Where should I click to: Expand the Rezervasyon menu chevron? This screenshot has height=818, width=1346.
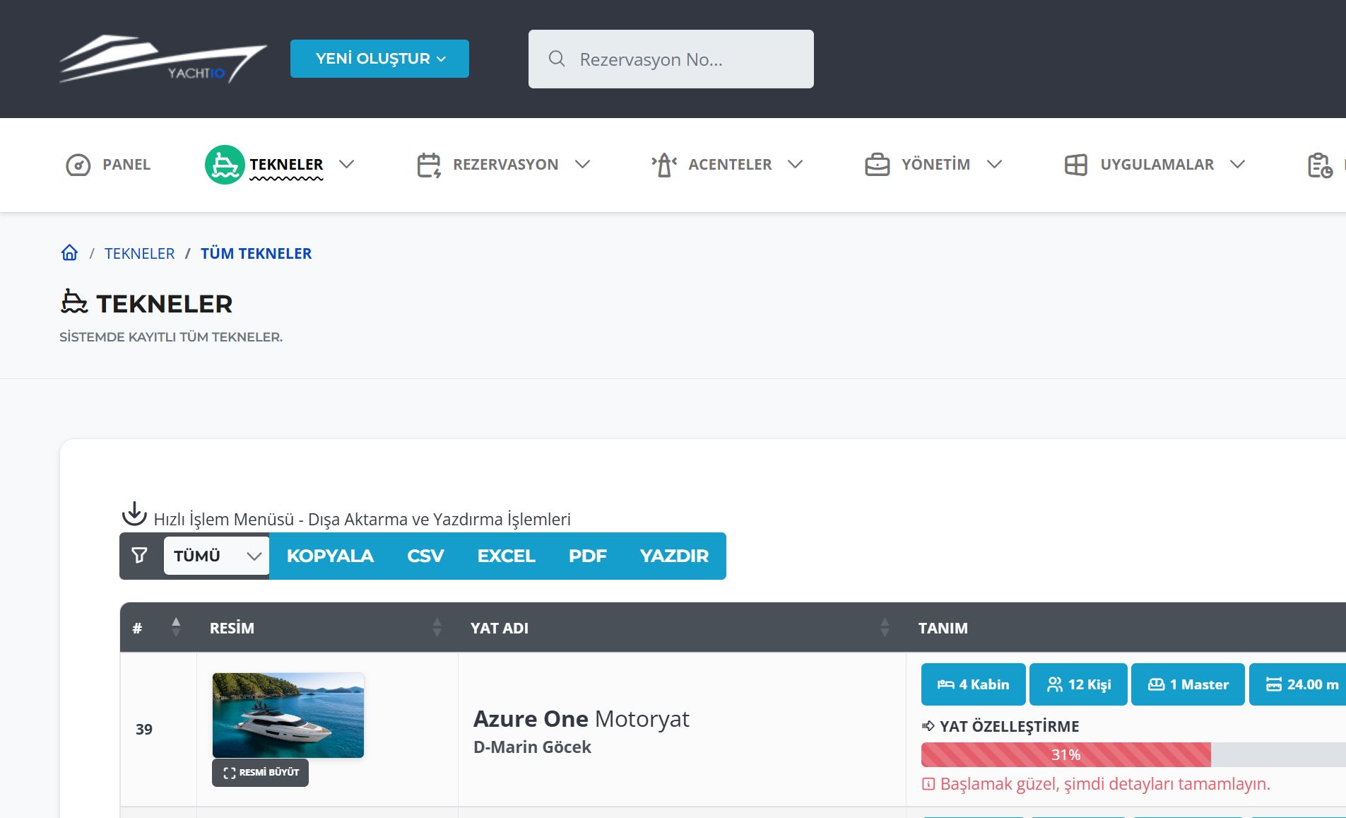[x=582, y=164]
